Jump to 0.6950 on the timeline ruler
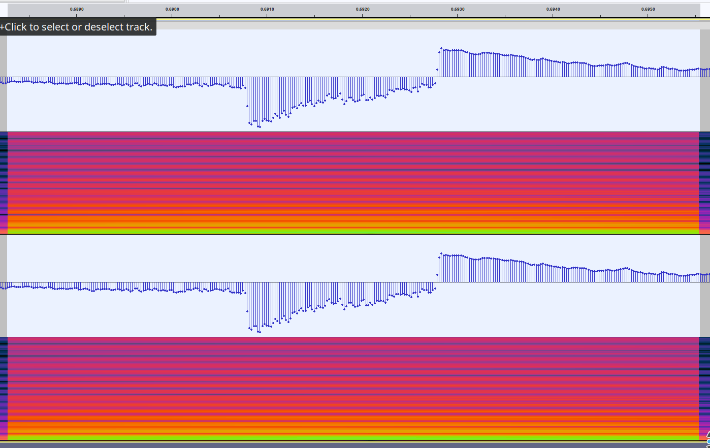The width and height of the screenshot is (710, 448). click(648, 10)
